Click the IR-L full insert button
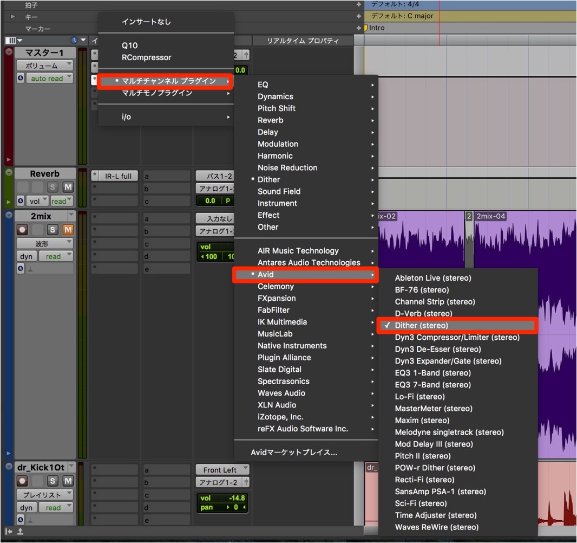577x543 pixels. click(x=118, y=176)
